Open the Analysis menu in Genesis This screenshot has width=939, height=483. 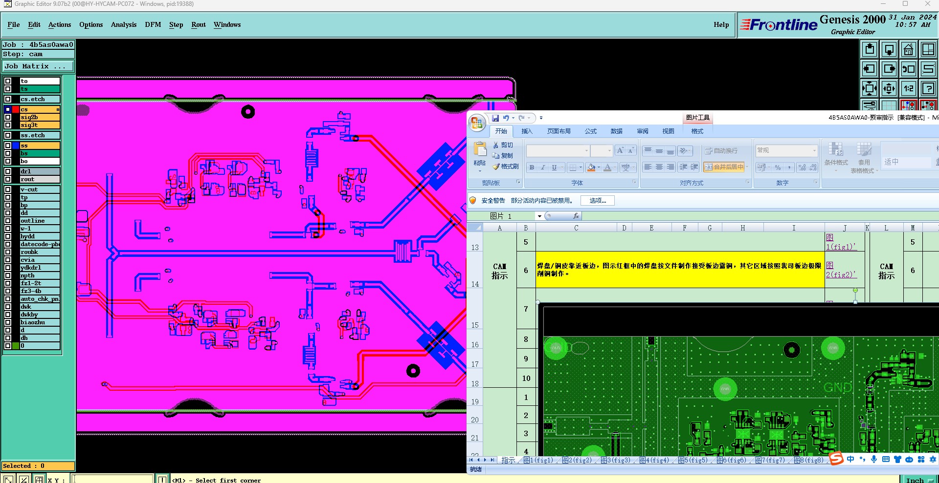point(124,24)
